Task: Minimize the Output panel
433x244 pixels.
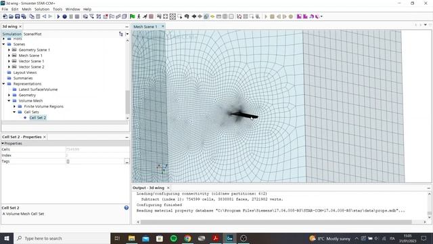Action: [x=428, y=188]
